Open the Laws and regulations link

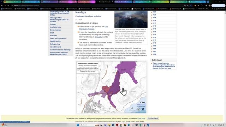[x=58, y=38]
